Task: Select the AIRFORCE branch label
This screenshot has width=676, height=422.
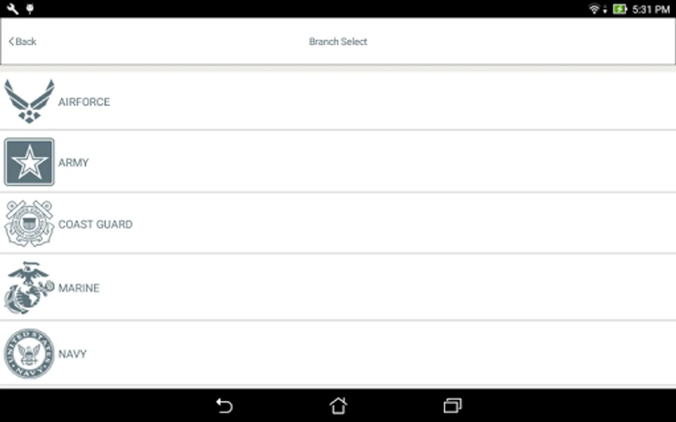Action: tap(84, 102)
